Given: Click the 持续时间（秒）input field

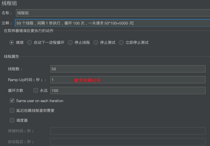Looking at the screenshot, I should pyautogui.click(x=127, y=131).
